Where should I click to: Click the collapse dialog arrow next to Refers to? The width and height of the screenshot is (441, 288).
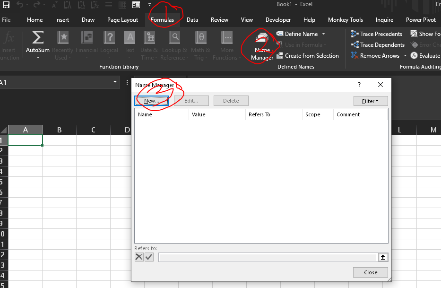(383, 257)
